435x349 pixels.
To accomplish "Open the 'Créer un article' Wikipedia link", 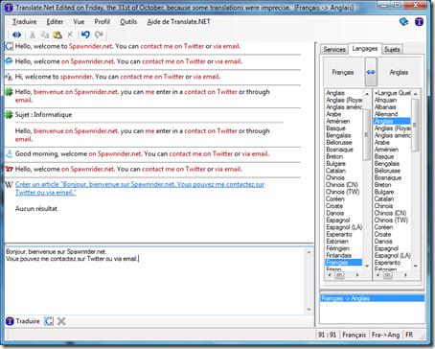I will tap(140, 188).
